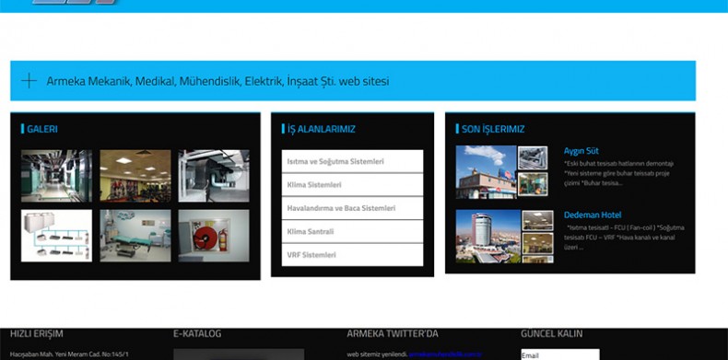The image size is (728, 360).
Task: Expand the plus icon in Armeka banner
Action: click(x=29, y=81)
